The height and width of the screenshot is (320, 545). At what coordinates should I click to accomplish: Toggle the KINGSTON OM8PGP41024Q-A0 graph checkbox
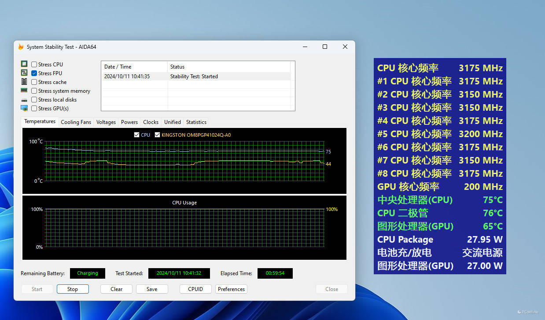click(158, 135)
